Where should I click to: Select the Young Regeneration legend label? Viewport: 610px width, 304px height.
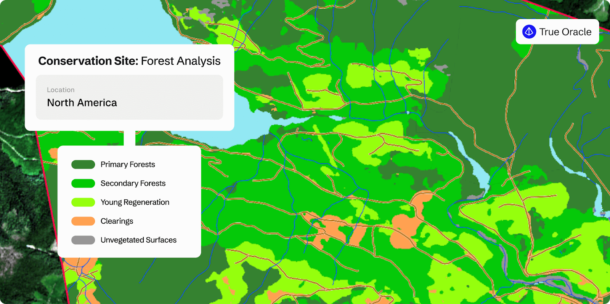(x=135, y=202)
